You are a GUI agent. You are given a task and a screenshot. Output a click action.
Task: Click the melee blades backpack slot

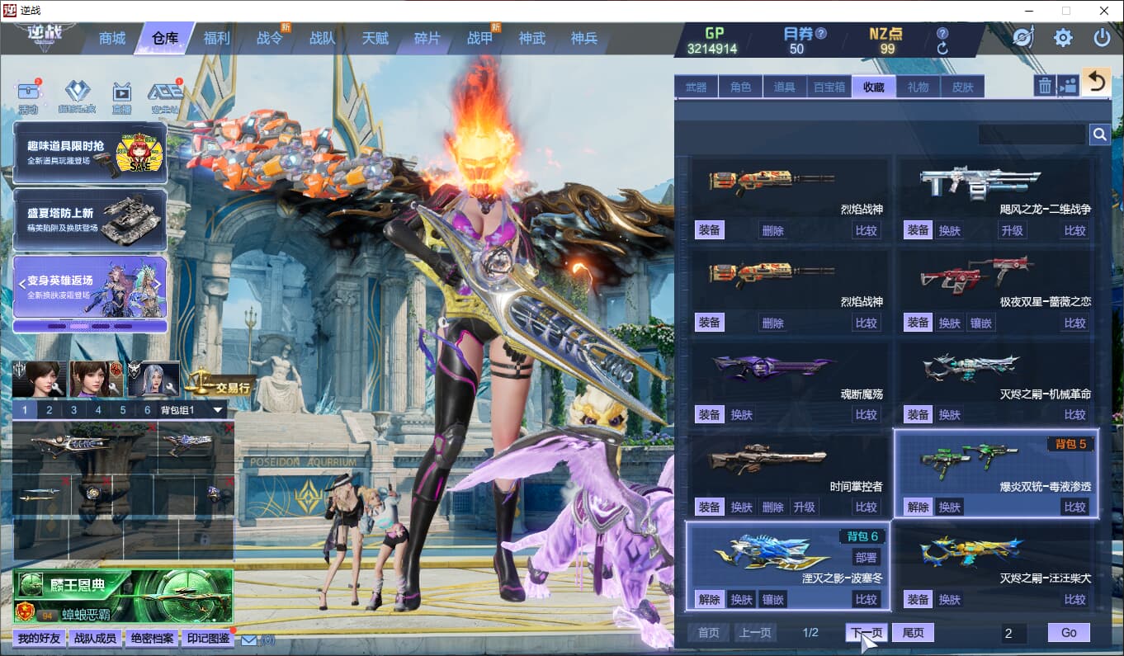(x=41, y=494)
